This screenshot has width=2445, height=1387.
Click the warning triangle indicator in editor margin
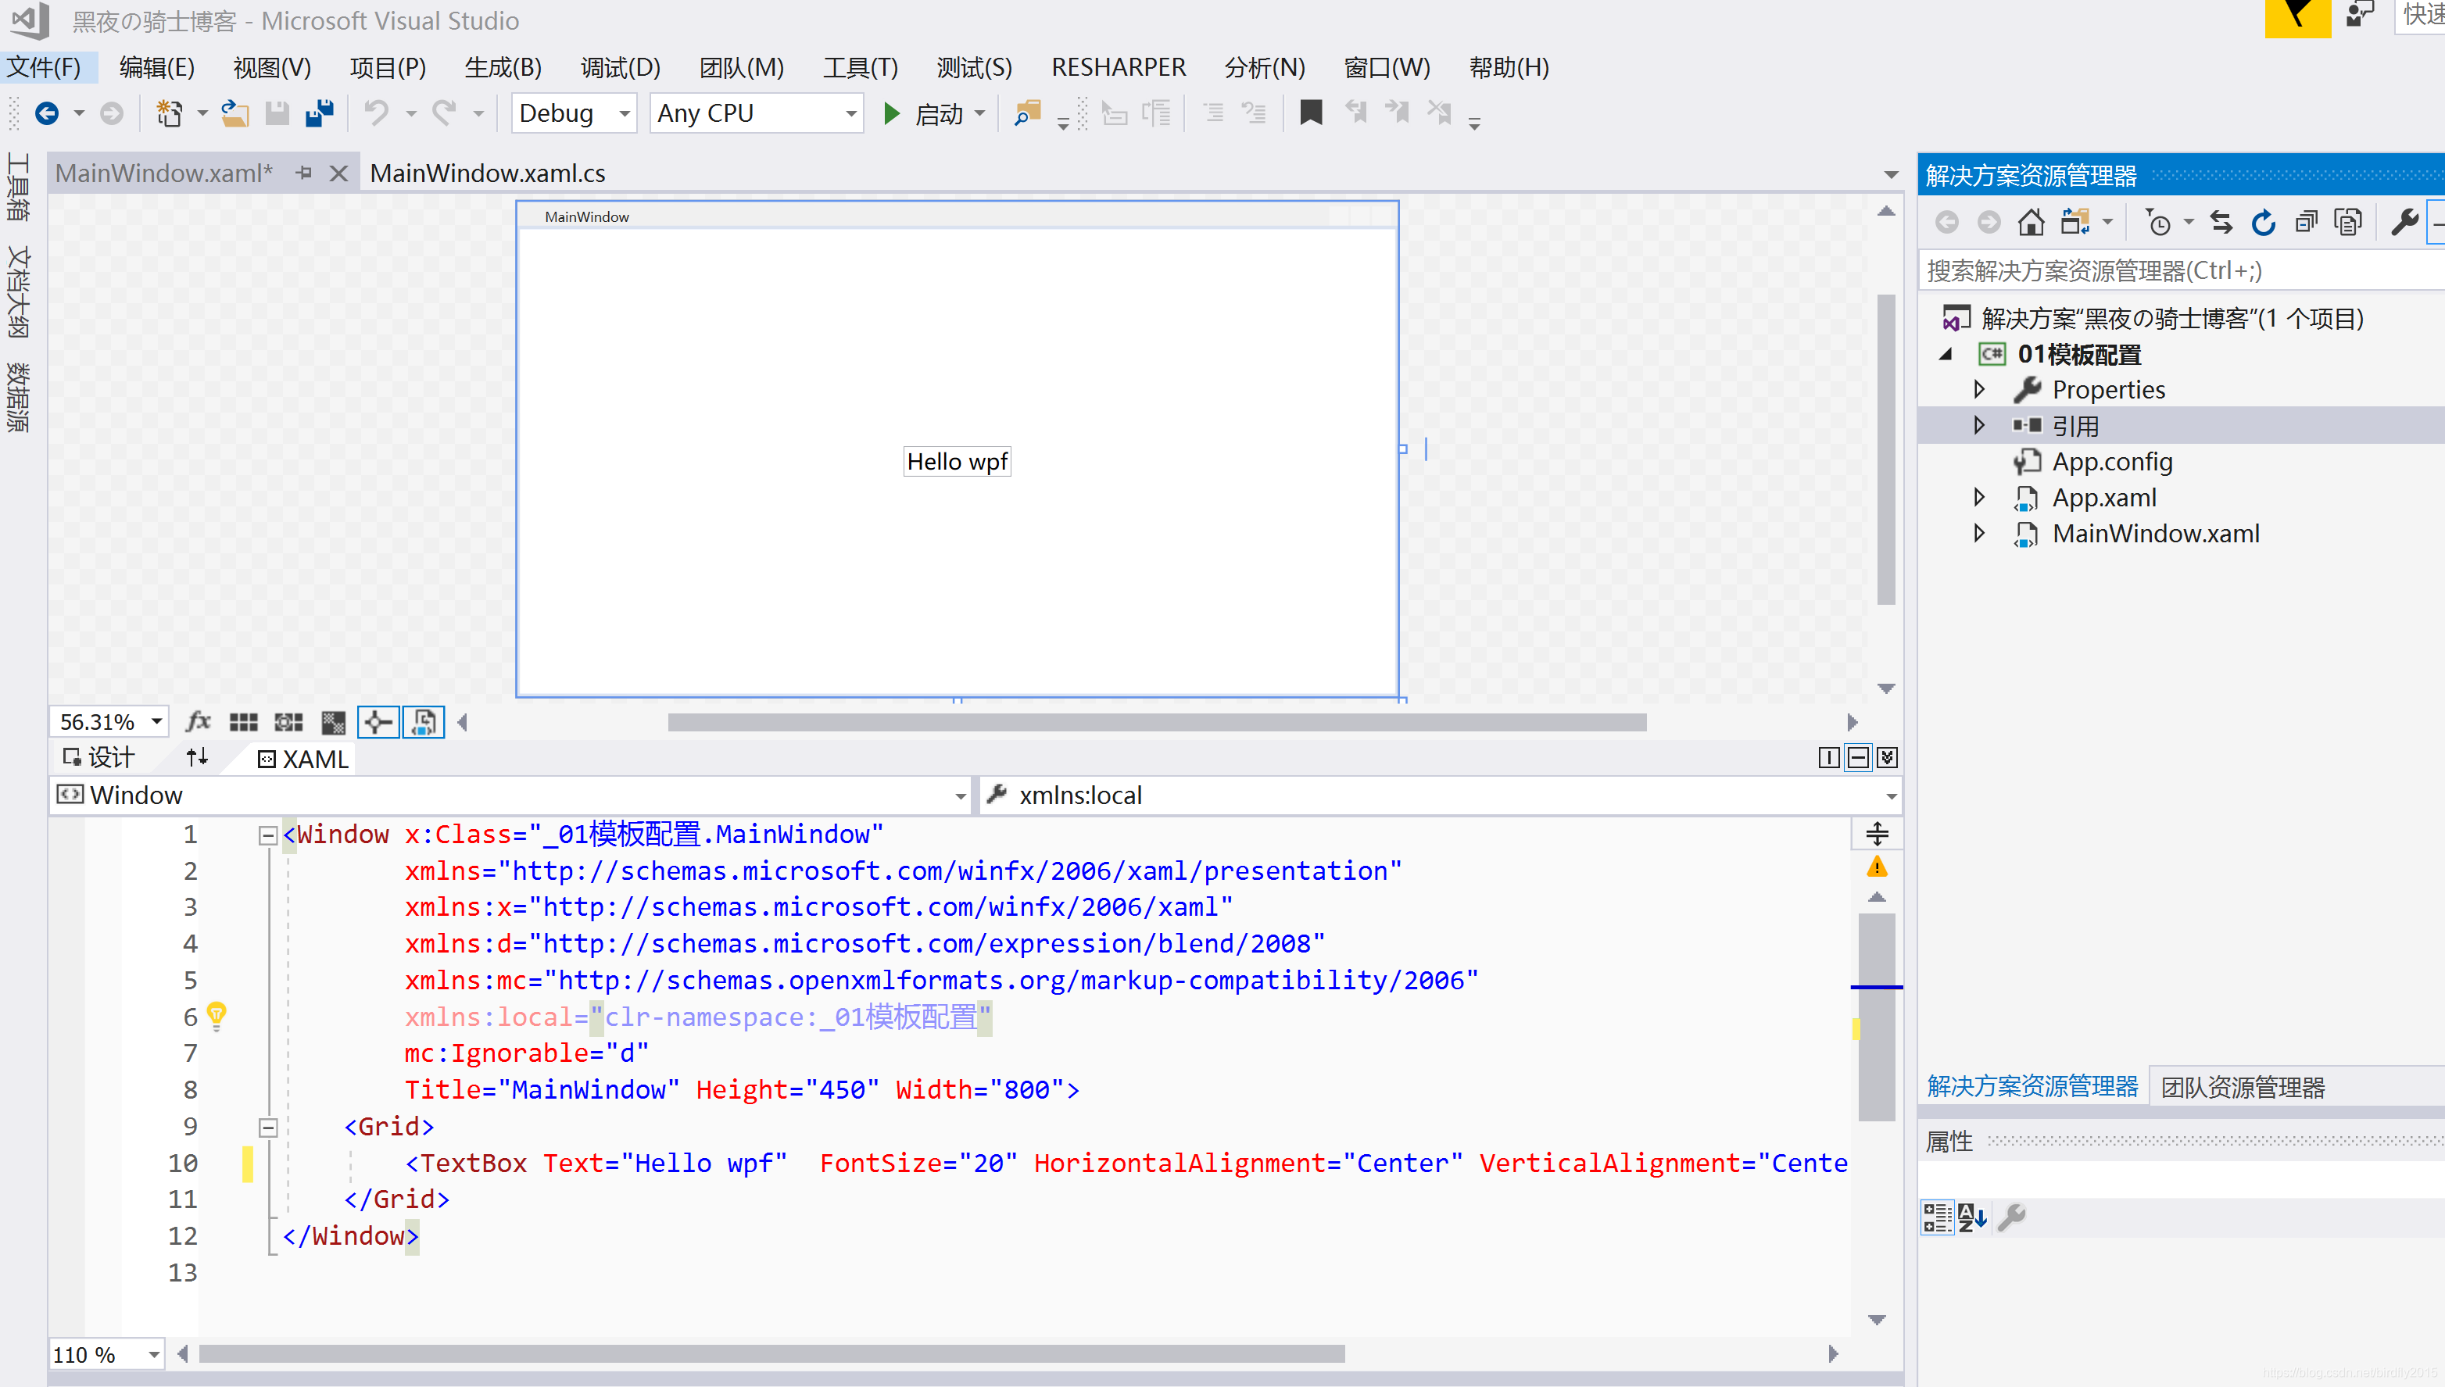[x=1876, y=867]
